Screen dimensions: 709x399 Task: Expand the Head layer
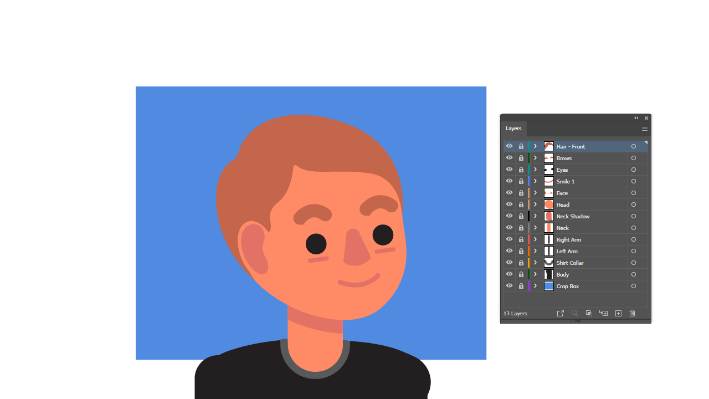535,204
